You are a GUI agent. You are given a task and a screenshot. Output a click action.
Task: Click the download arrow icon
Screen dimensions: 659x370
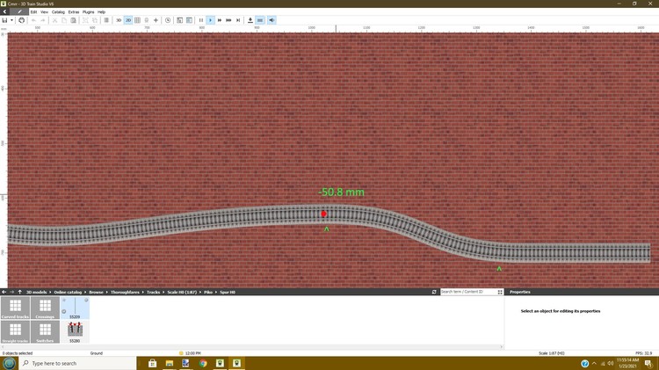250,20
